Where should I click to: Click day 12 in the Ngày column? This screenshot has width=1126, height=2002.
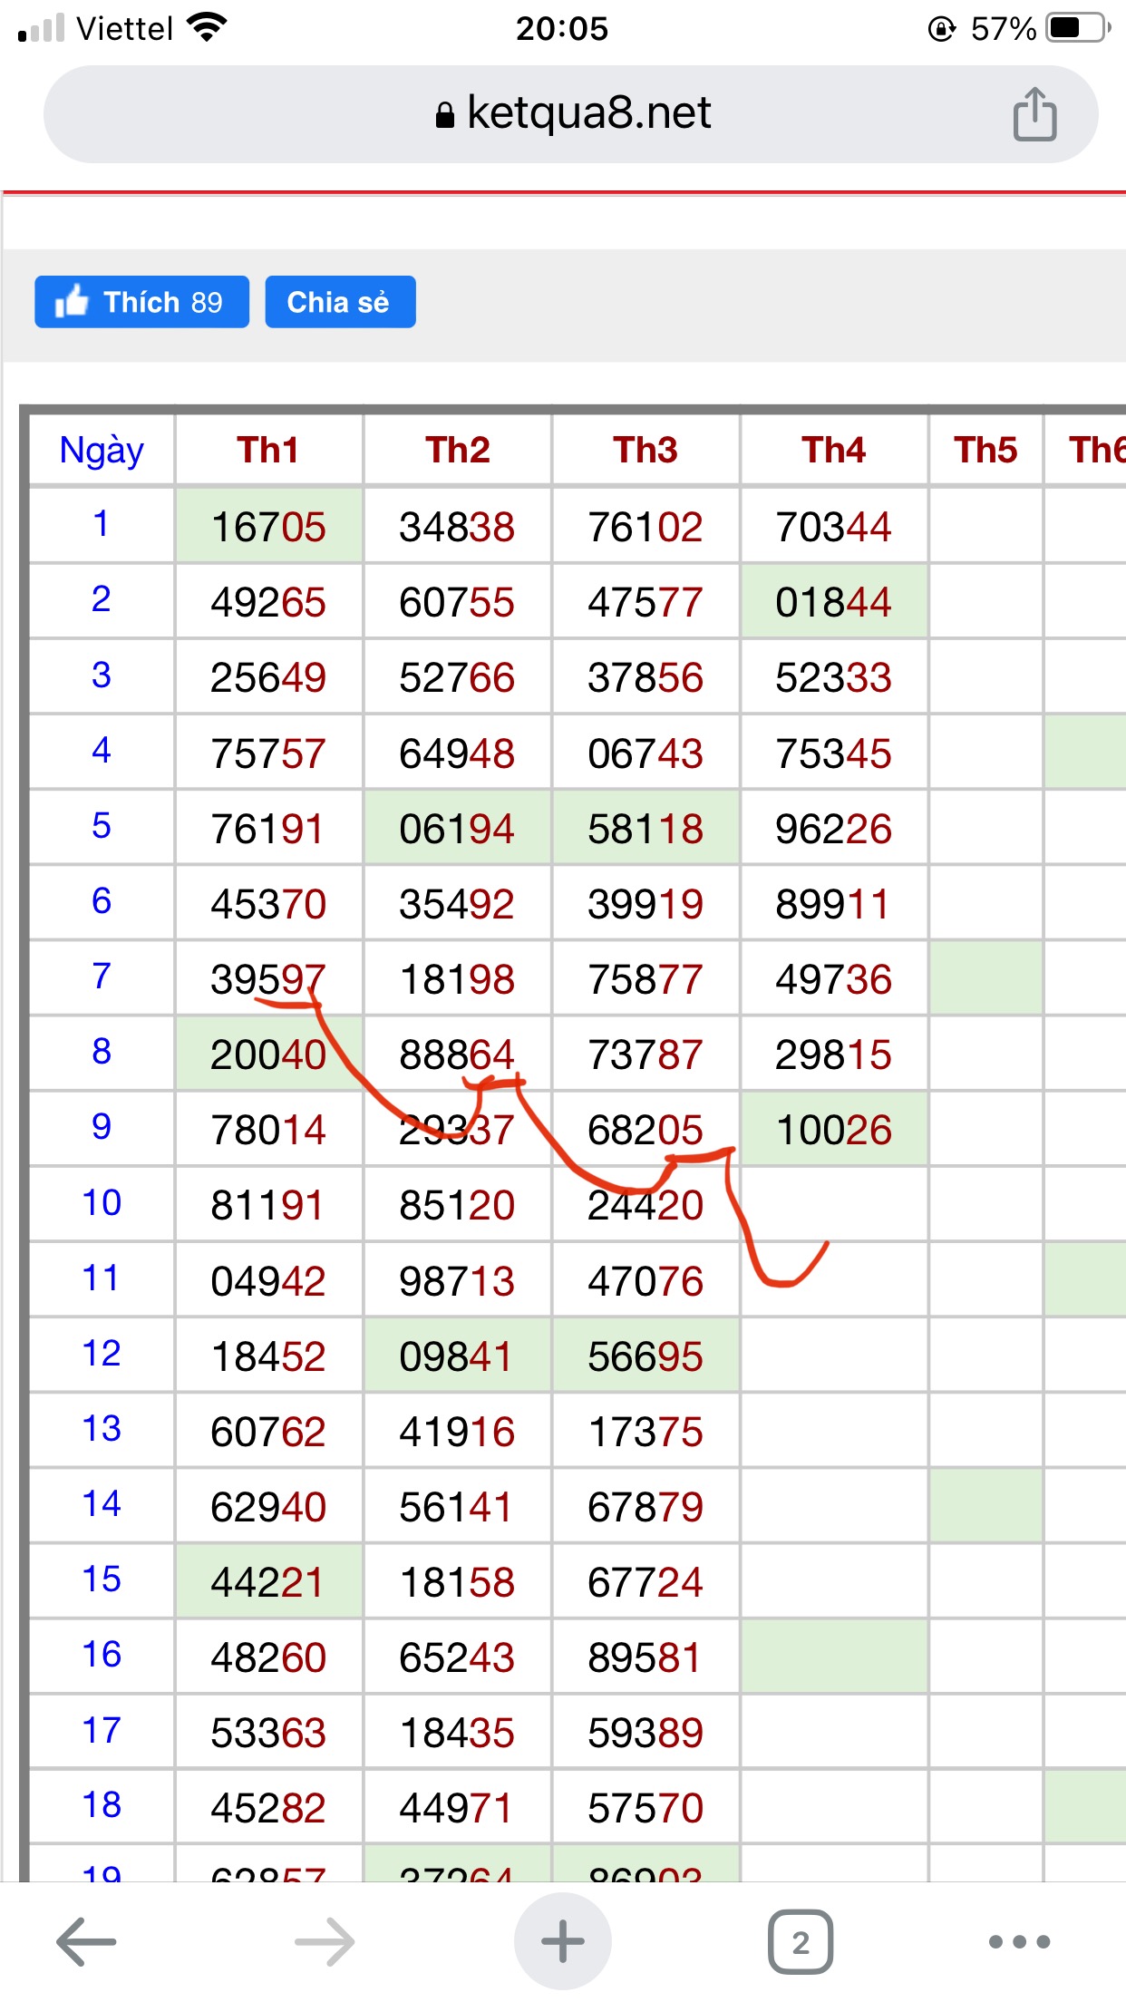click(102, 1354)
